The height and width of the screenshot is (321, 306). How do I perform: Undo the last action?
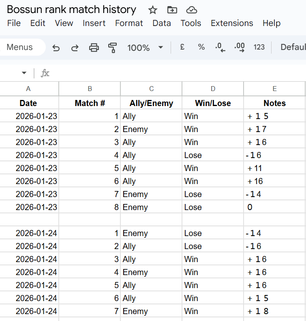(56, 48)
